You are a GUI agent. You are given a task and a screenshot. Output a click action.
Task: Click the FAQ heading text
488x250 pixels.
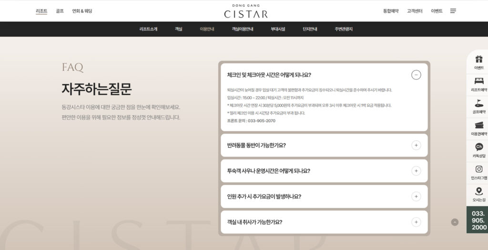(x=72, y=67)
